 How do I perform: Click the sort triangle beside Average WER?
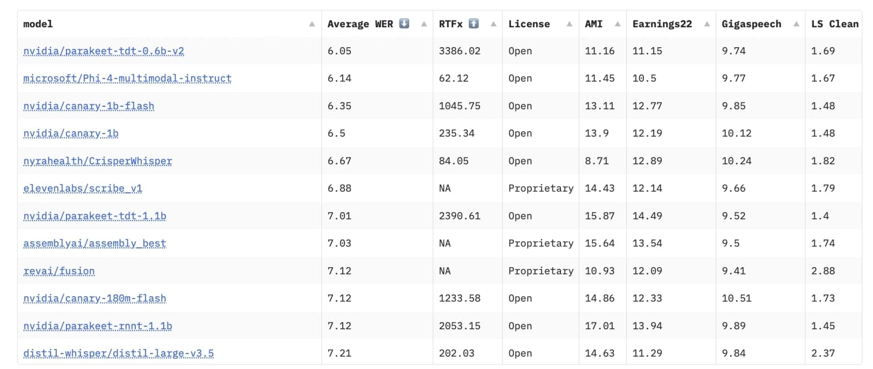pos(423,24)
